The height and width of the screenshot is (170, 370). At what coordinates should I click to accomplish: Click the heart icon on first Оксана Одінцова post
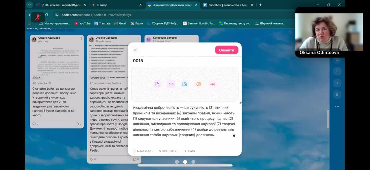click(34, 124)
